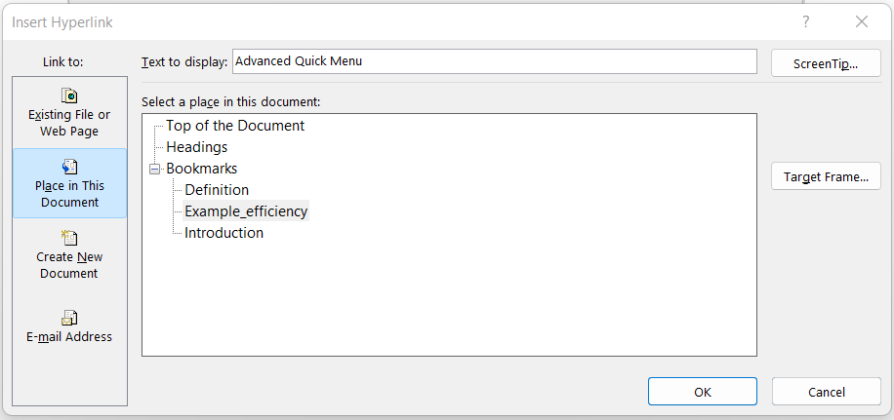Click the Create New Document icon
Screen dimensions: 894x420
click(69, 238)
